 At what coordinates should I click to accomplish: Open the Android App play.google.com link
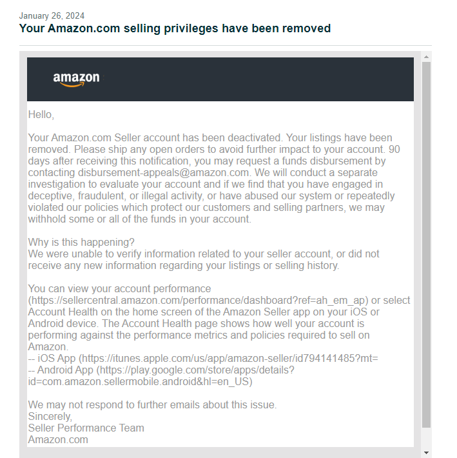[197, 370]
